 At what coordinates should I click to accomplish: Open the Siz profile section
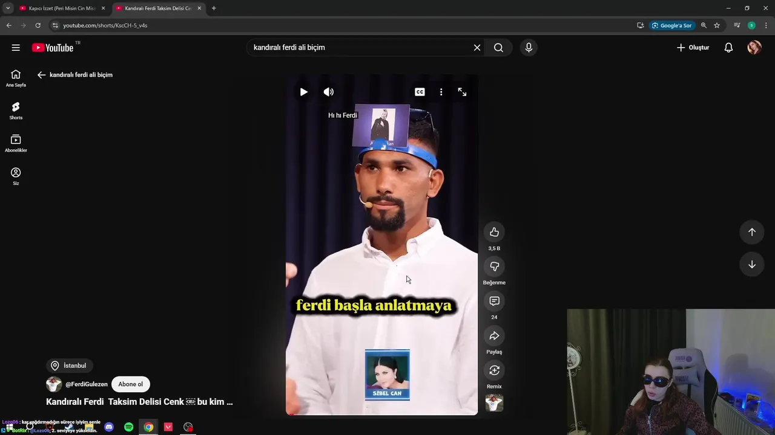coord(16,176)
